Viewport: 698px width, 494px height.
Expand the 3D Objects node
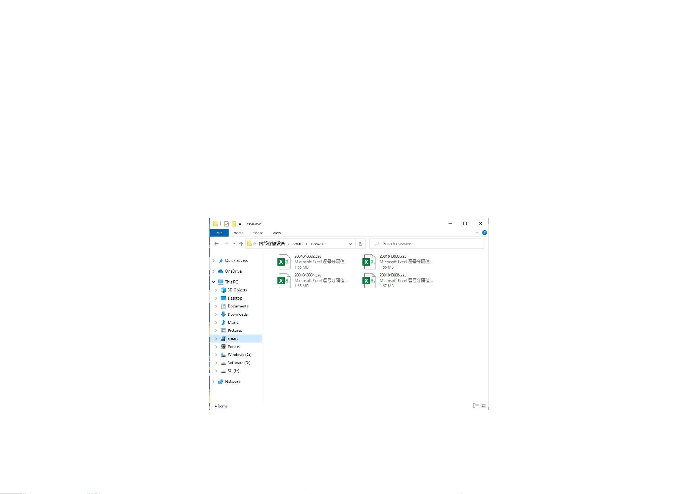tap(216, 290)
